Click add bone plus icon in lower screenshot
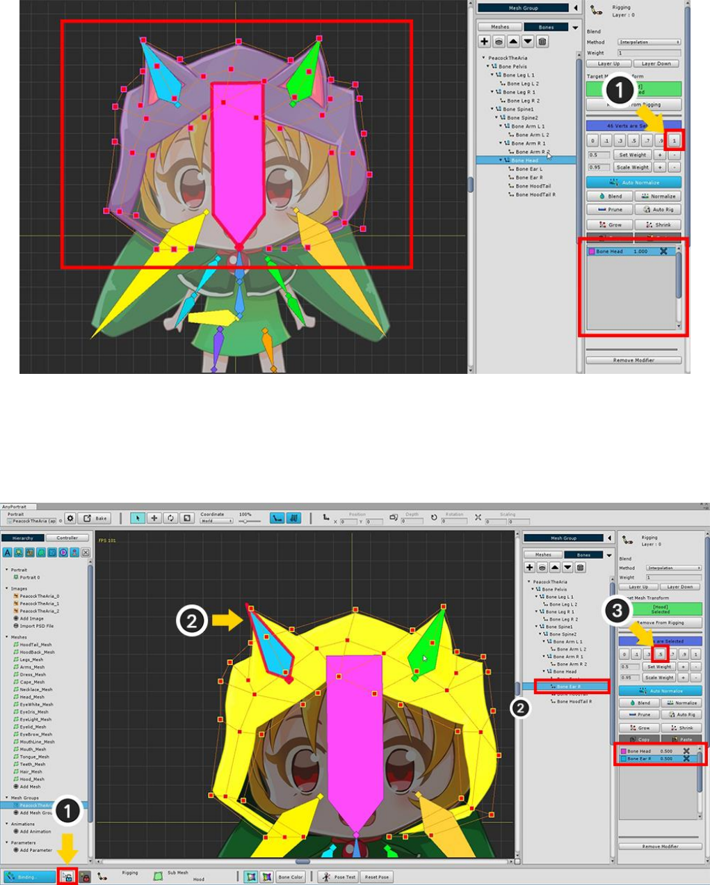Viewport: 710px width, 885px height. [x=530, y=567]
